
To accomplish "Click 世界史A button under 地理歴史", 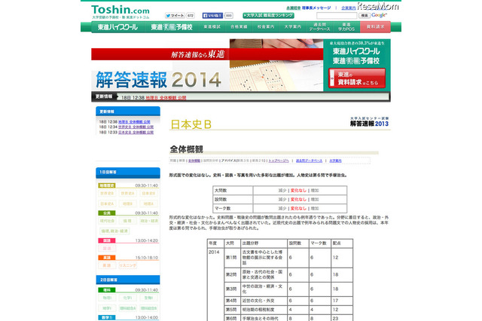I will pyautogui.click(x=127, y=194).
